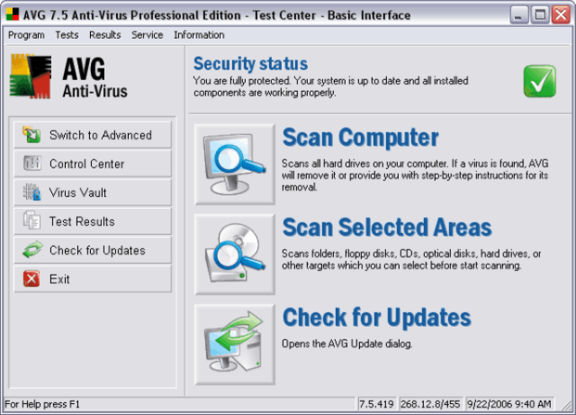576x415 pixels.
Task: Open the Program menu
Action: click(x=26, y=35)
